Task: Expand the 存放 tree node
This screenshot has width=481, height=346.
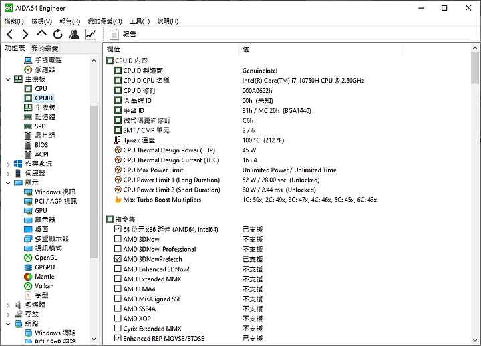Action: [x=8, y=315]
